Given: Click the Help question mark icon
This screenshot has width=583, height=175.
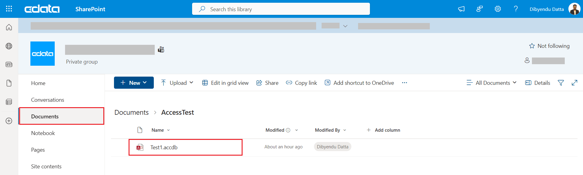Looking at the screenshot, I should point(516,9).
